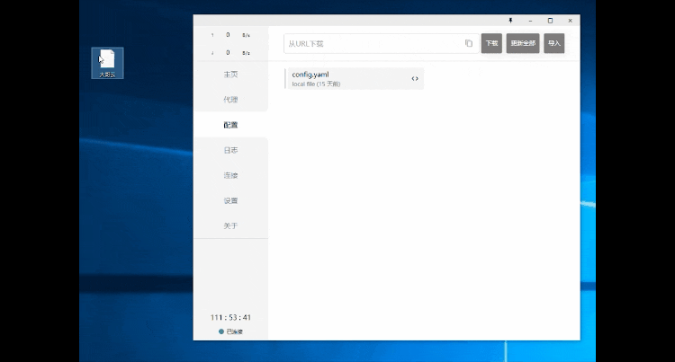The height and width of the screenshot is (362, 675).
Task: Click the 下载 (Download) button
Action: pos(491,43)
